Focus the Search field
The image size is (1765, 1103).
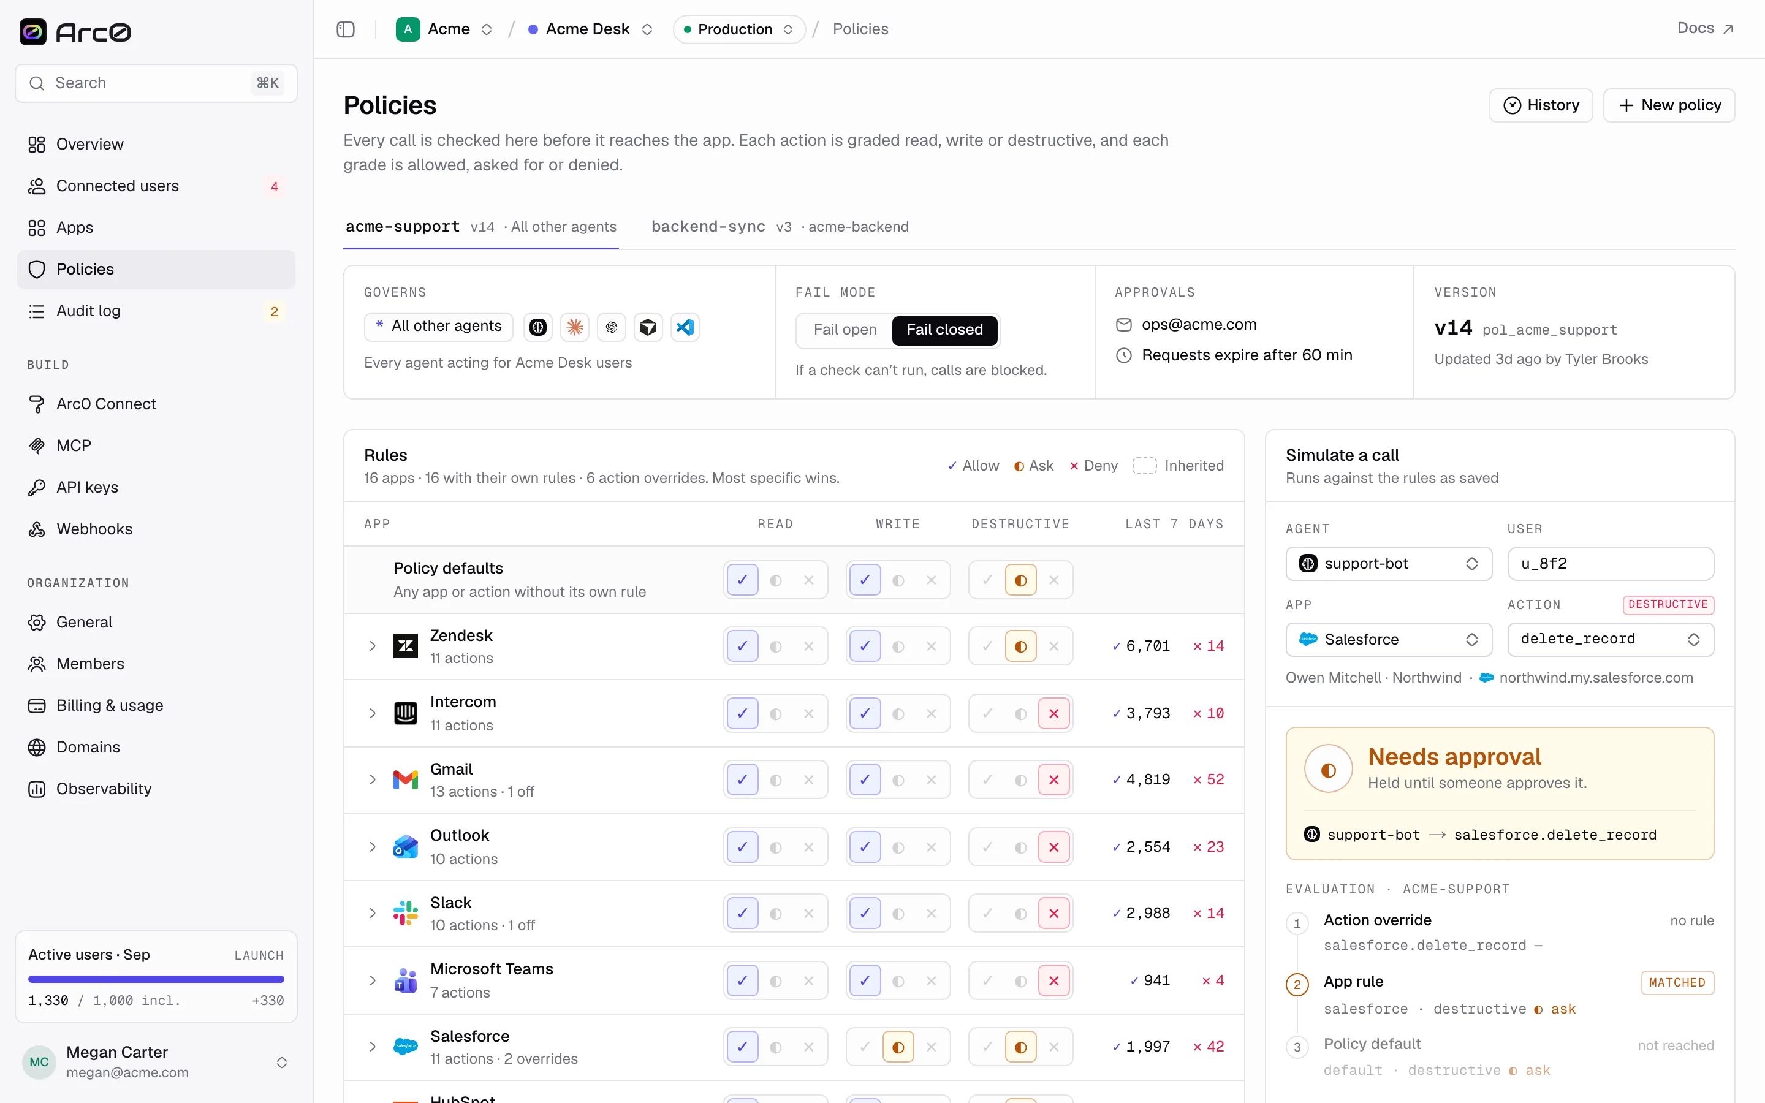(x=156, y=83)
